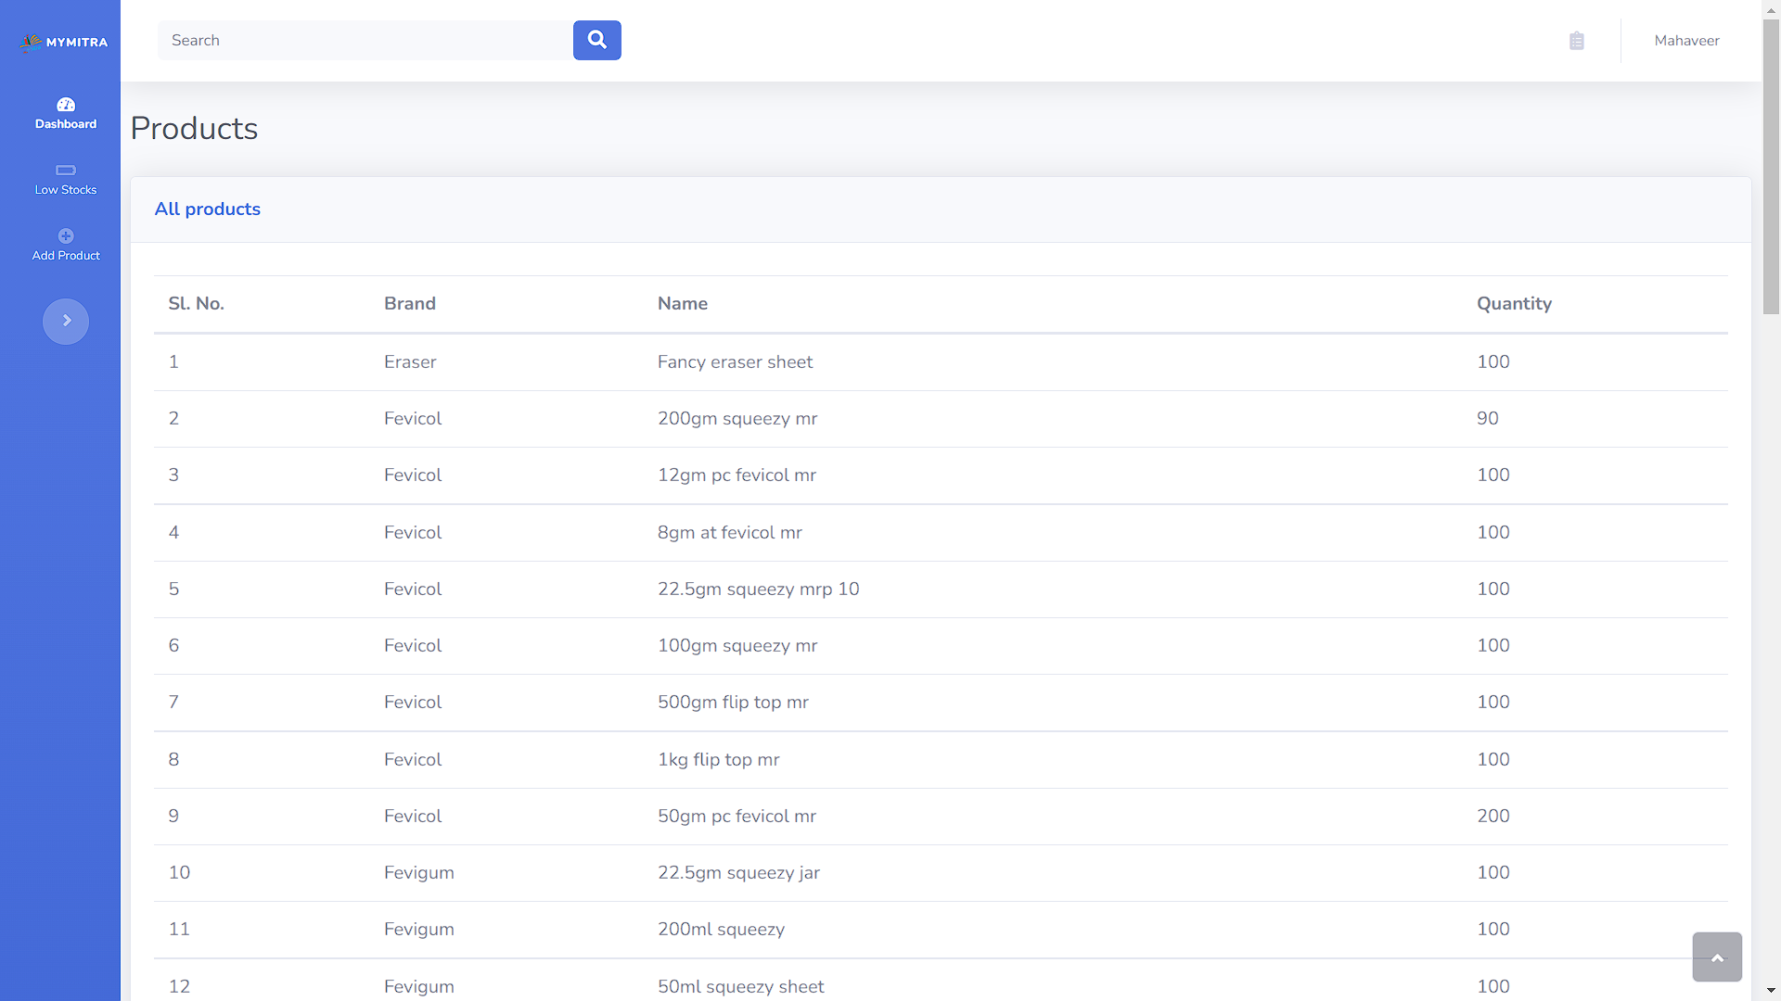The height and width of the screenshot is (1001, 1781).
Task: Click Fevicol brand in row 9
Action: pyautogui.click(x=413, y=817)
